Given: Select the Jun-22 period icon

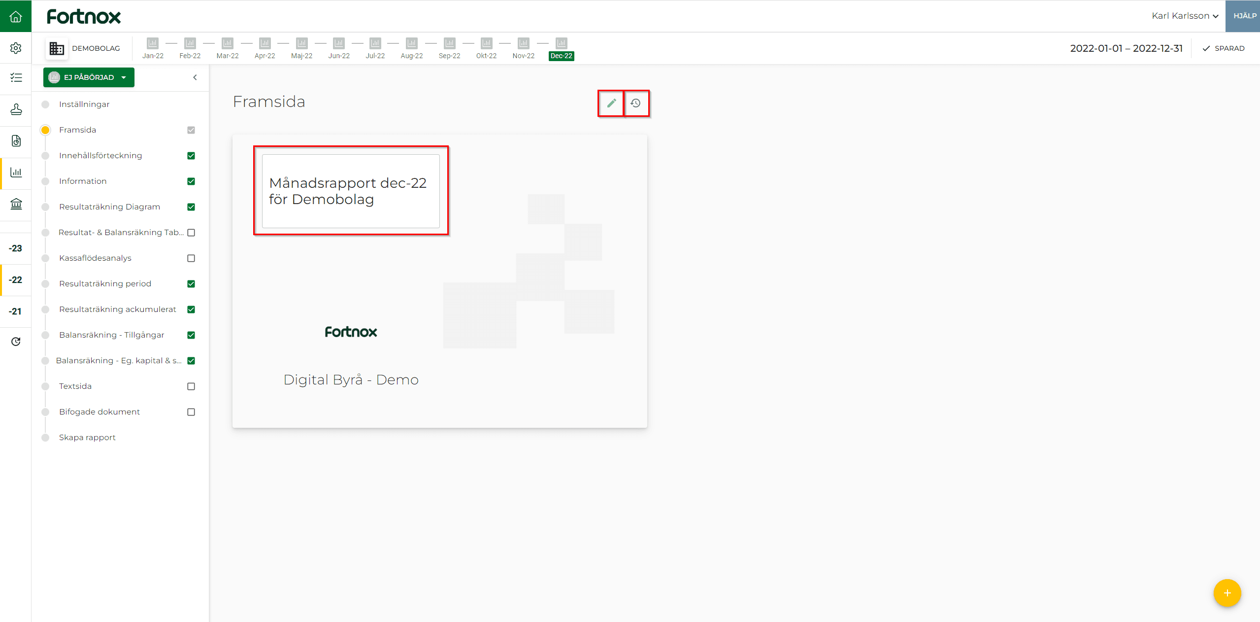Looking at the screenshot, I should 339,43.
